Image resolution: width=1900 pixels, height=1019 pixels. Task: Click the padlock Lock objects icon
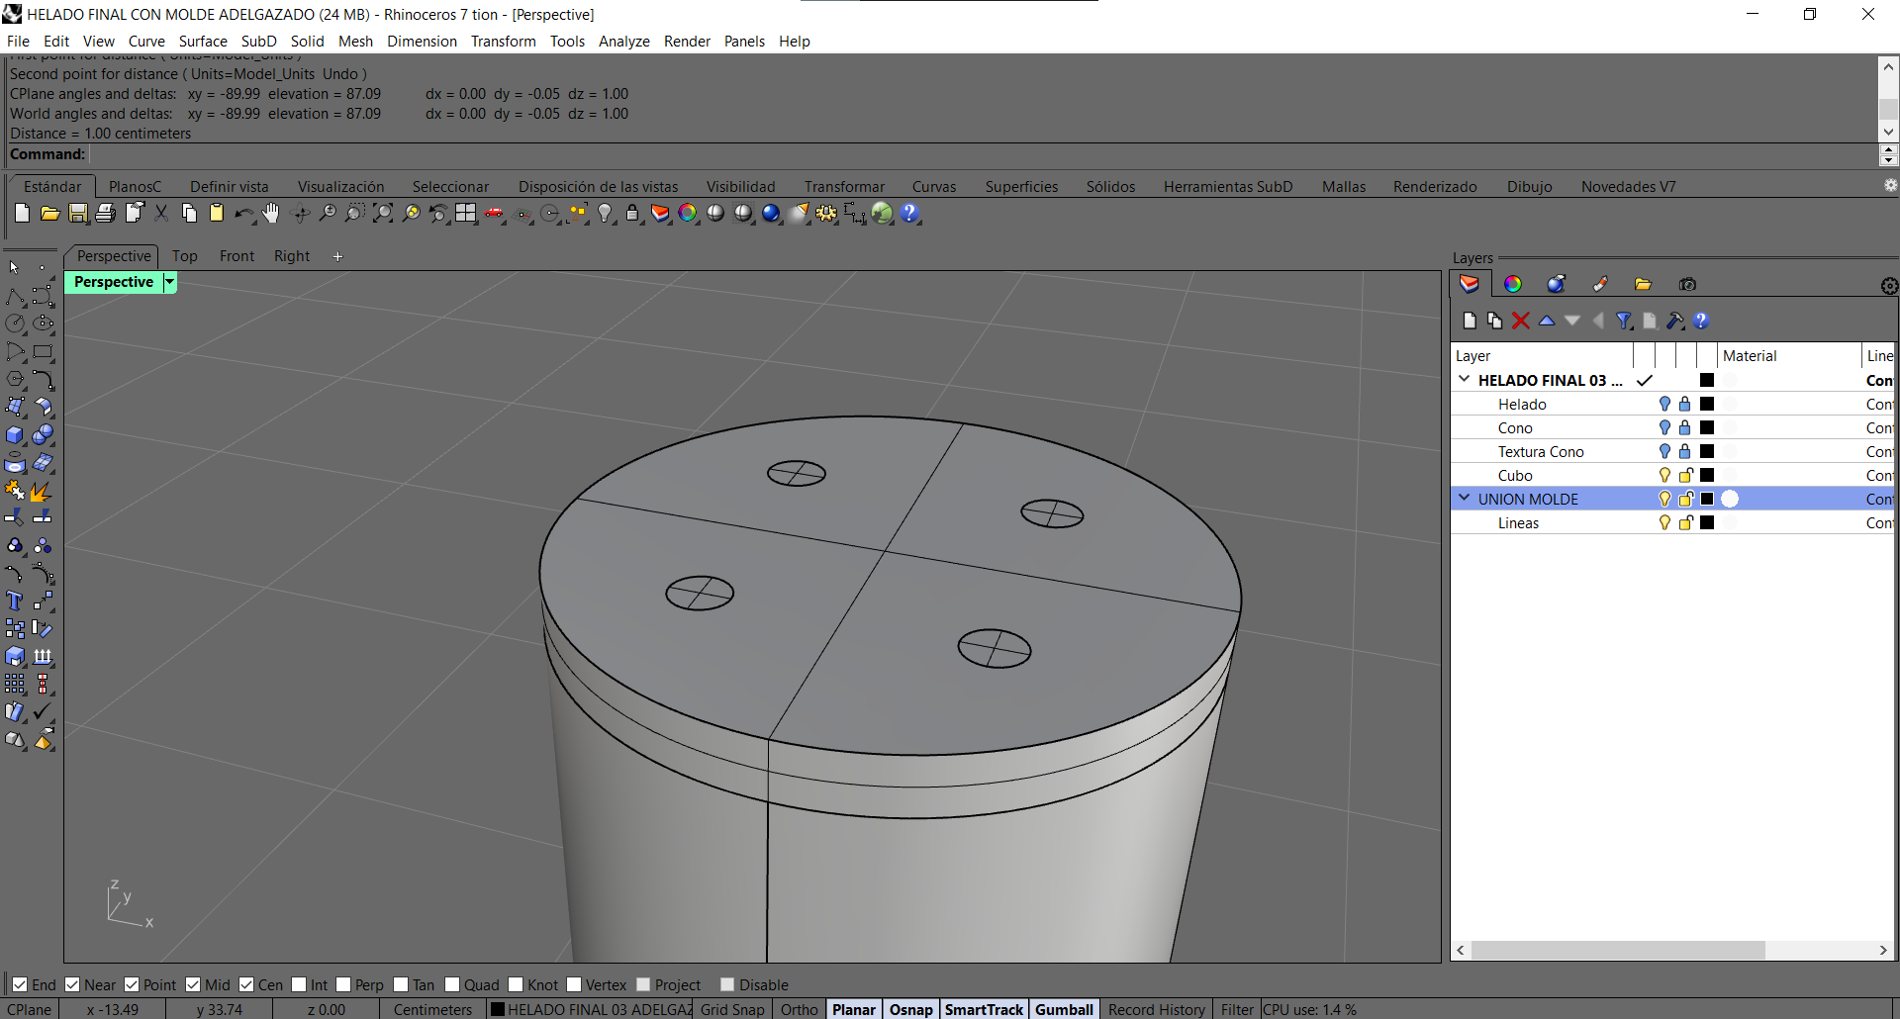tap(632, 213)
